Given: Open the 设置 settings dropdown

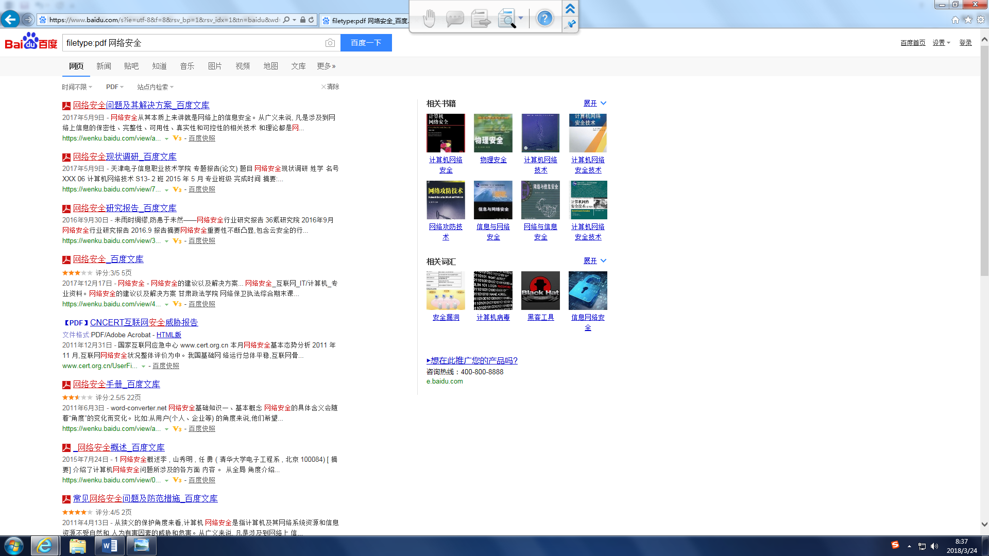Looking at the screenshot, I should tap(942, 43).
